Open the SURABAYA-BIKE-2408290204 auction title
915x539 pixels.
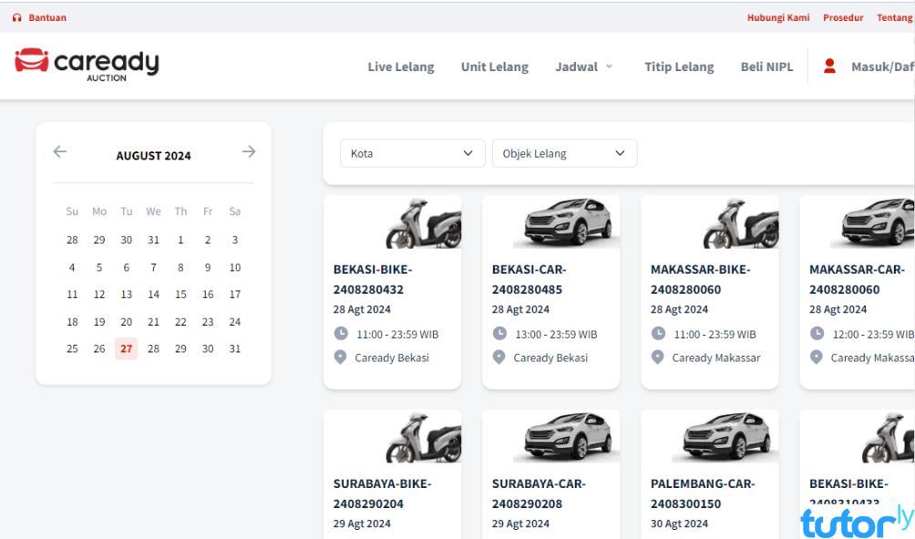(382, 493)
